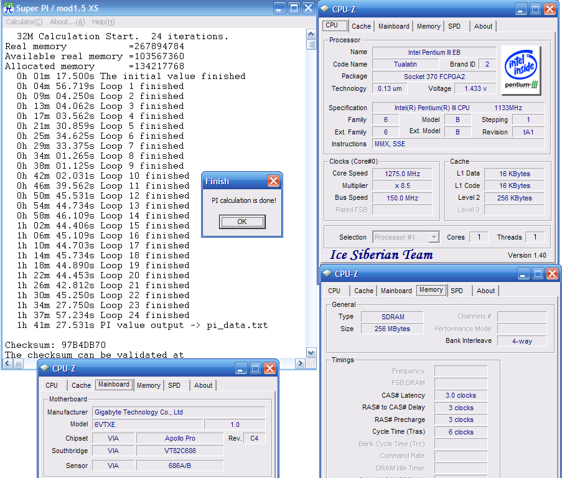Click the Ice Siberian Team text
This screenshot has height=478, width=562.
382,255
